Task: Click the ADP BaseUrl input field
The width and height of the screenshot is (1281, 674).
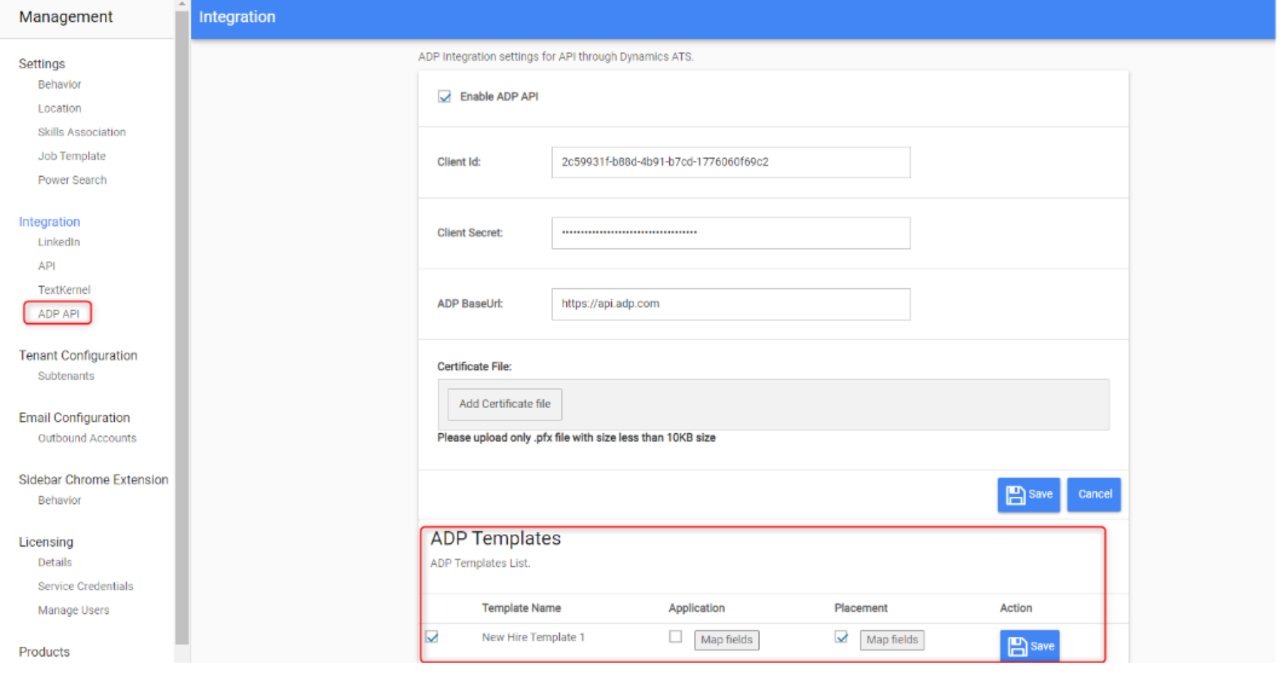Action: point(731,304)
